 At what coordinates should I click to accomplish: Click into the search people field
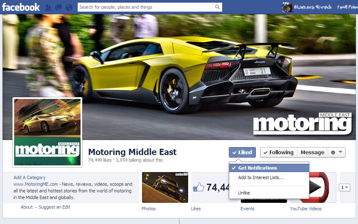(x=145, y=7)
